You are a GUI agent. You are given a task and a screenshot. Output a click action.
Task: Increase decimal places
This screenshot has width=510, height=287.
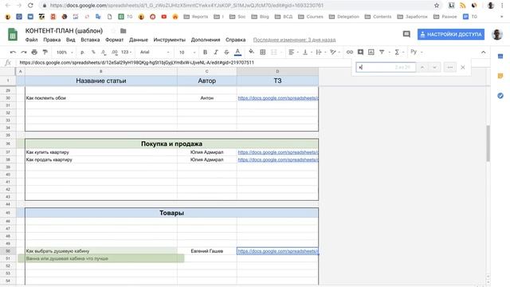coord(115,52)
